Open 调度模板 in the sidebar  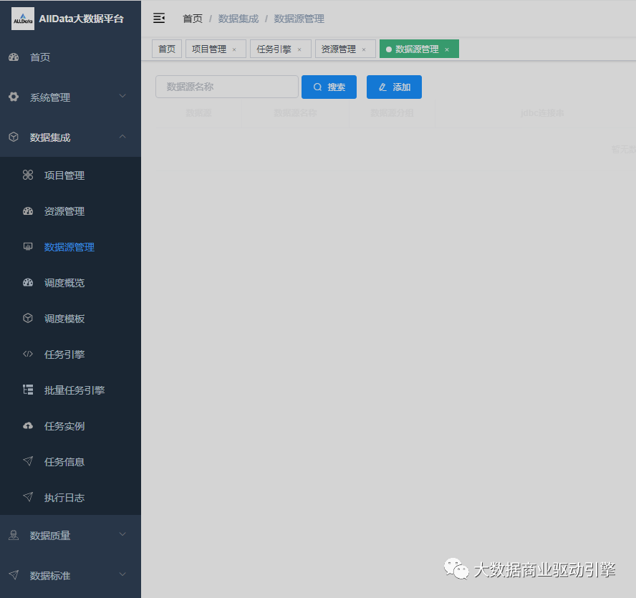[64, 319]
